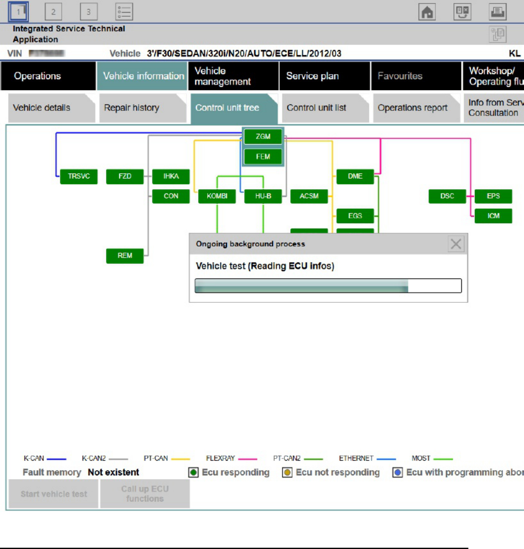Show the Vehicle details subtab
This screenshot has height=549, width=524.
[x=52, y=108]
